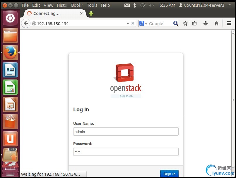Open the Bookmarks menu

click(77, 6)
